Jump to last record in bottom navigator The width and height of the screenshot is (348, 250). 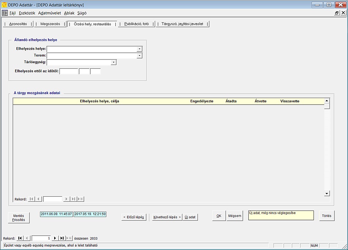click(x=62, y=238)
